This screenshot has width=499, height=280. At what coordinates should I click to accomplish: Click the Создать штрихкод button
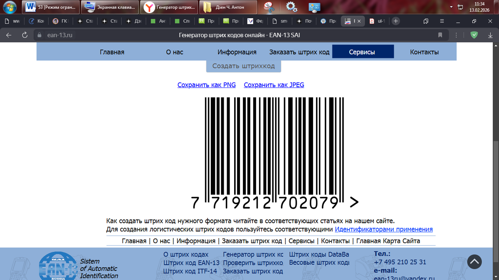pos(243,66)
